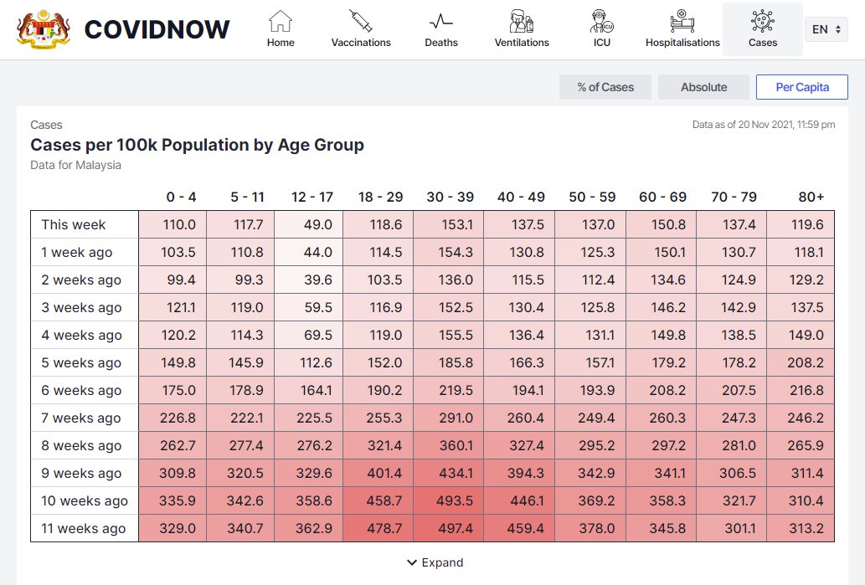Click the COVIDNOW site title
The image size is (865, 585).
pos(157,29)
